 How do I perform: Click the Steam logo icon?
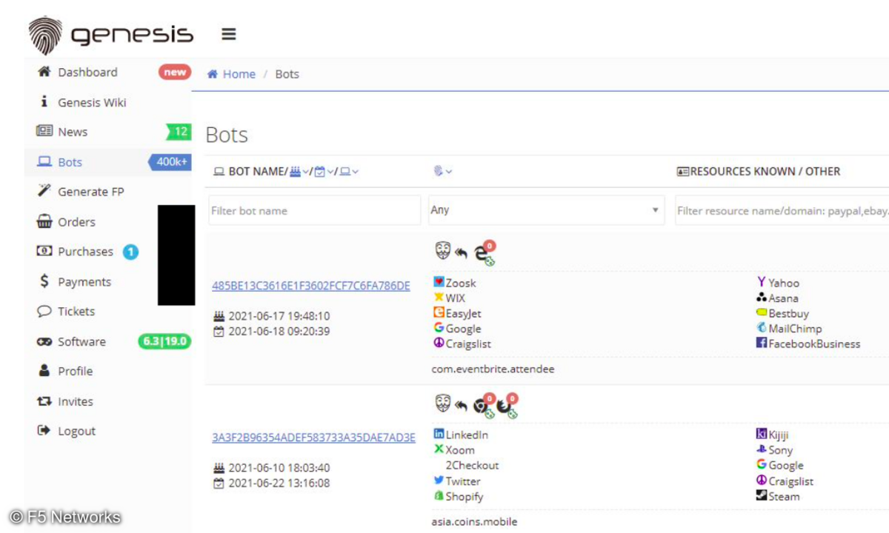(x=761, y=495)
